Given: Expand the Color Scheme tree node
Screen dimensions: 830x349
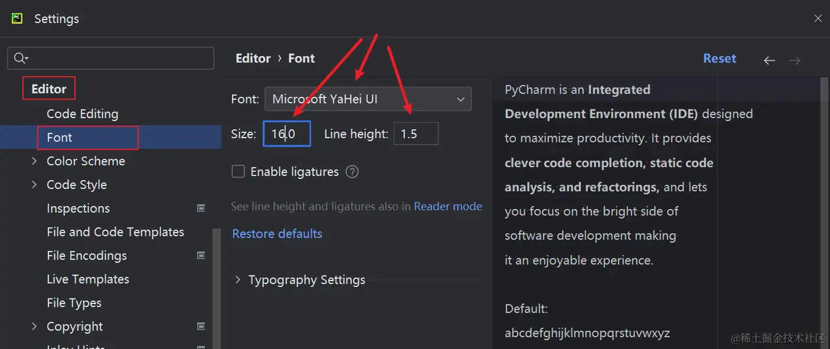Looking at the screenshot, I should click(34, 161).
